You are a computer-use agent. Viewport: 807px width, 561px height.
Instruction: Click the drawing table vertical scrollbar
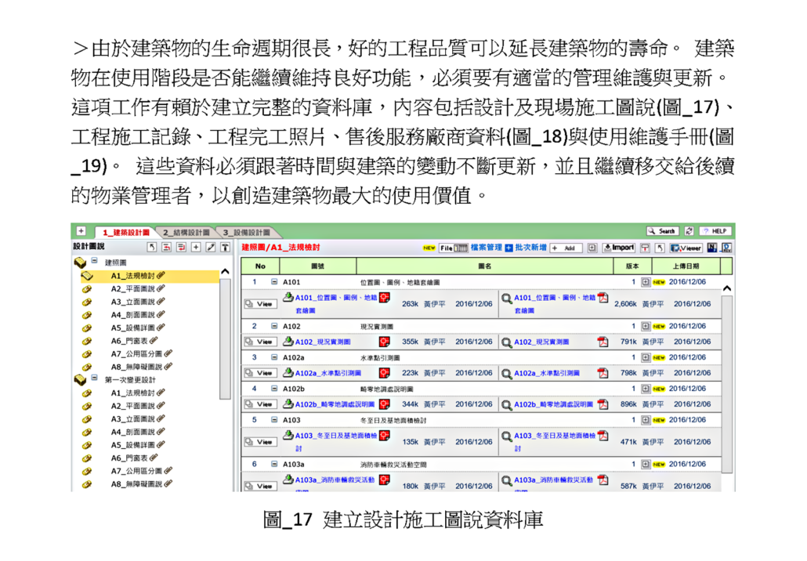[x=727, y=385]
